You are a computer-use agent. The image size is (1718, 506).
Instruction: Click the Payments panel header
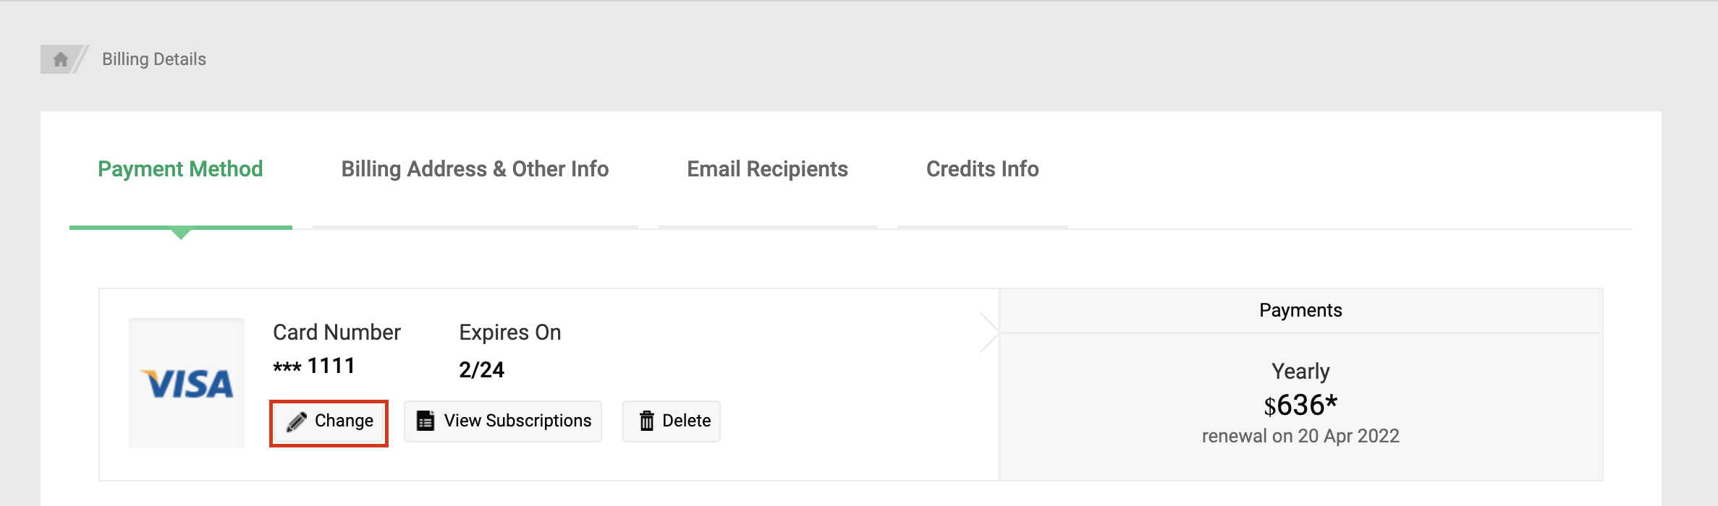pos(1300,311)
